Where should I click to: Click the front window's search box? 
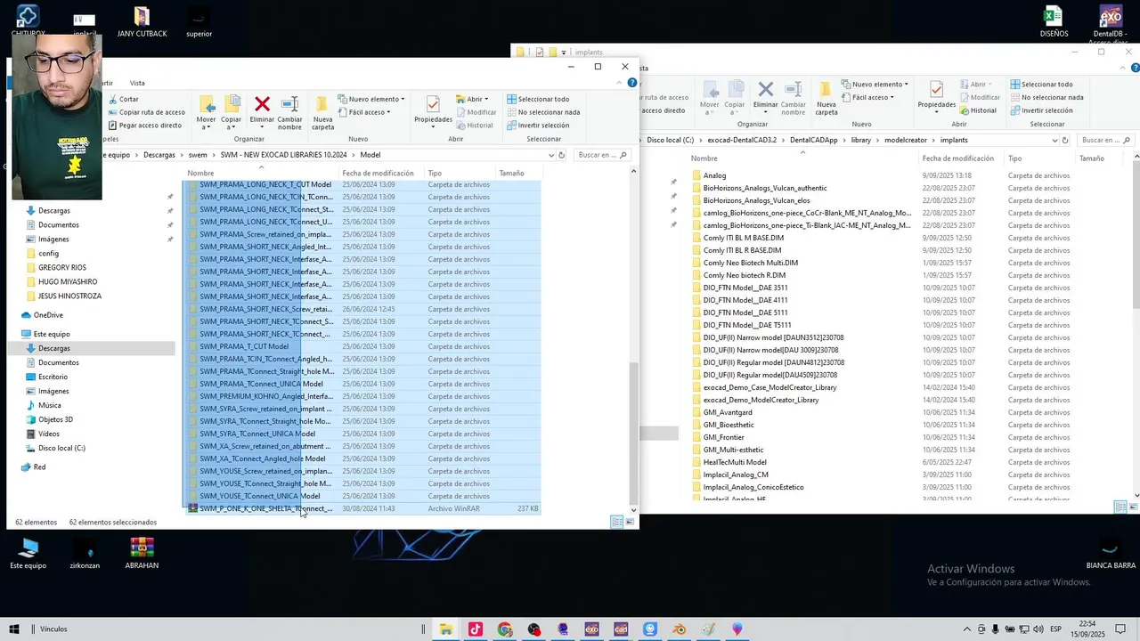click(x=601, y=155)
